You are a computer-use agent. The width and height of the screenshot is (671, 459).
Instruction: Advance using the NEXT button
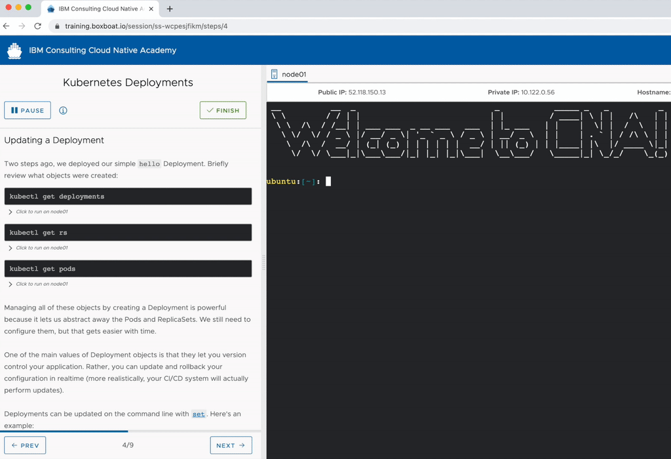tap(231, 445)
